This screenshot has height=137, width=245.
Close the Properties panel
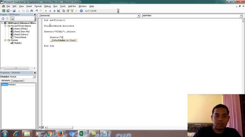click(35, 73)
